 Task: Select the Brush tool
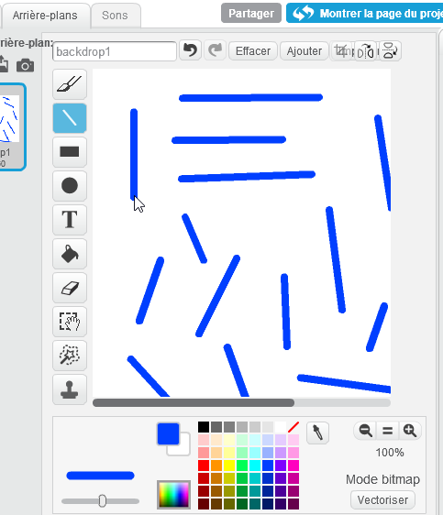tap(70, 84)
